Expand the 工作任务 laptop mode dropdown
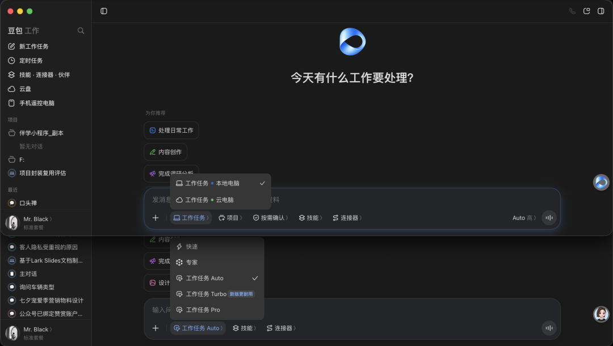 [x=191, y=218]
